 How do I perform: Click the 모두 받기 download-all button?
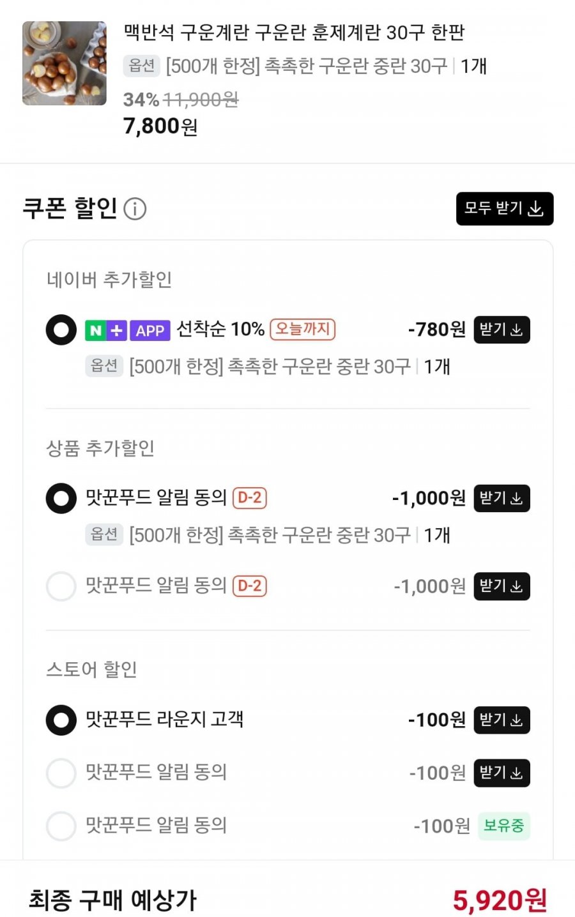click(504, 209)
